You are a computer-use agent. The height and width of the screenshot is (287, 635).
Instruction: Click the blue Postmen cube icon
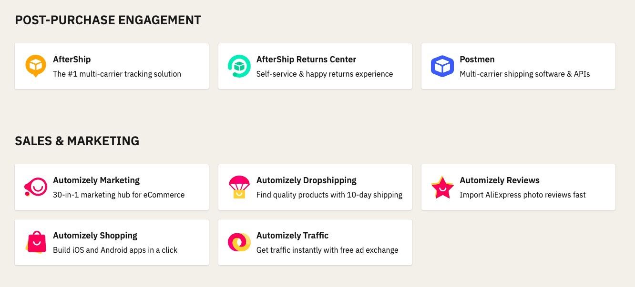tap(442, 66)
